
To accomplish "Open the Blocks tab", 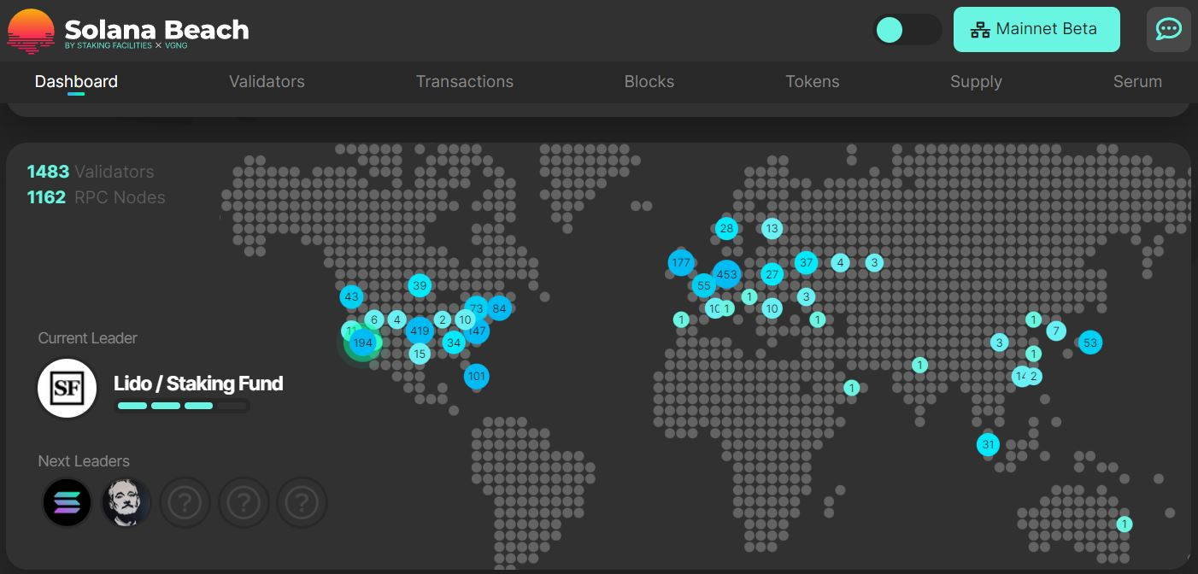I will [649, 82].
